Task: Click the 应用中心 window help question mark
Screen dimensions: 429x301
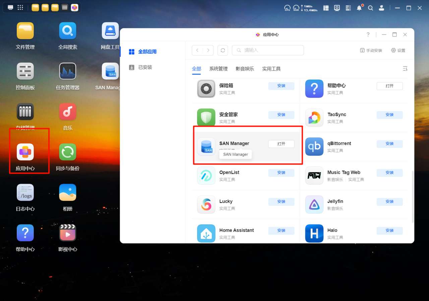Action: click(368, 34)
